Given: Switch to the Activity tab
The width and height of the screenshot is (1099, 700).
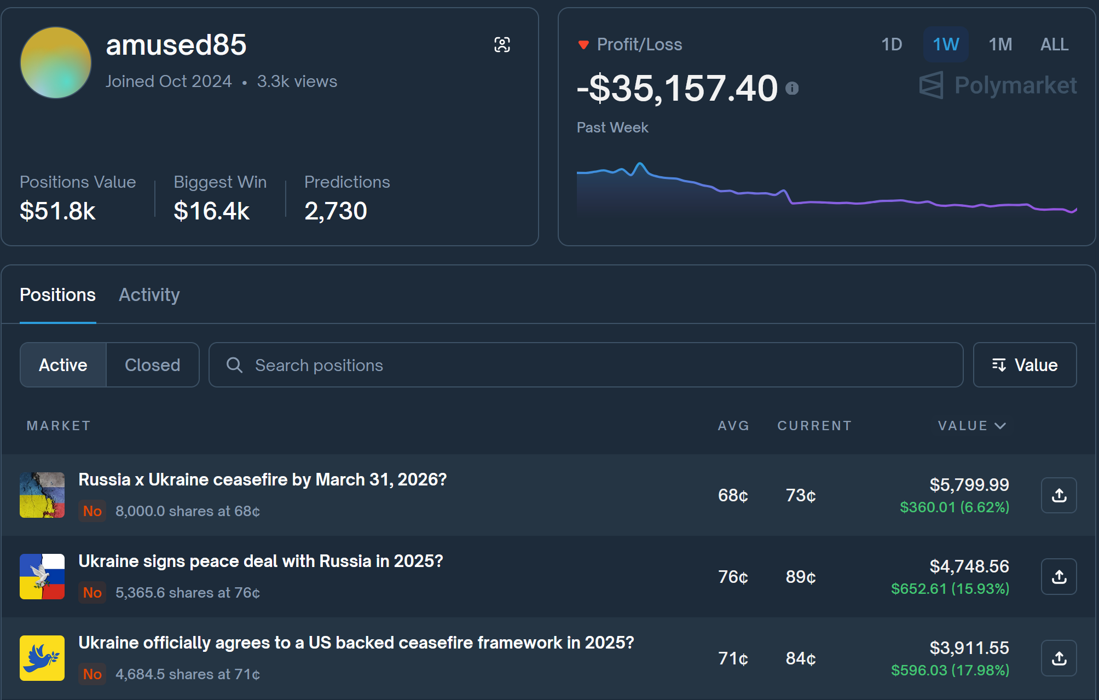Looking at the screenshot, I should [149, 295].
